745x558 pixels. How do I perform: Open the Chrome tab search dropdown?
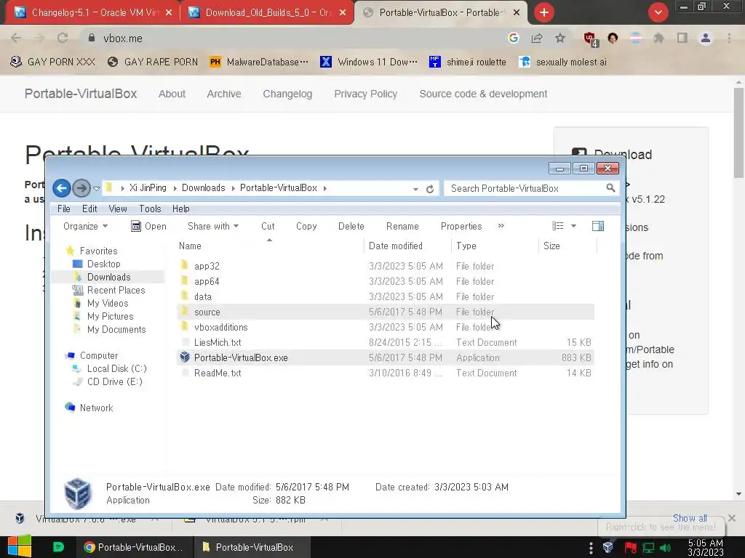coord(658,12)
